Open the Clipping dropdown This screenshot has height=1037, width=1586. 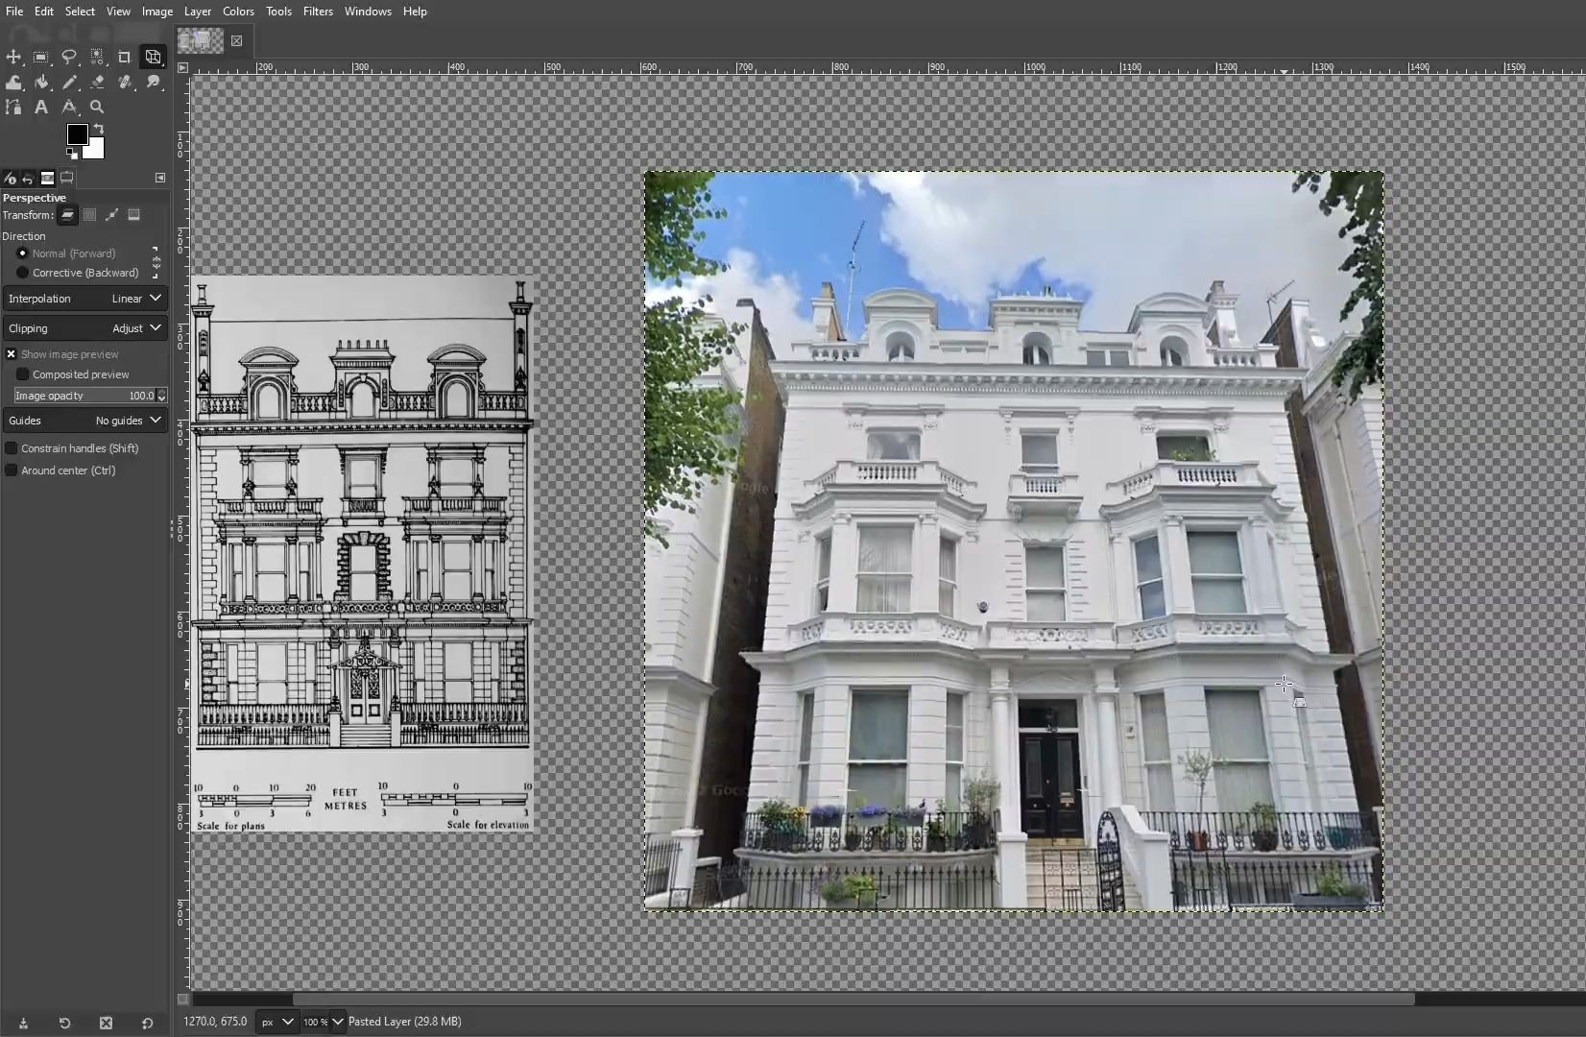point(84,328)
